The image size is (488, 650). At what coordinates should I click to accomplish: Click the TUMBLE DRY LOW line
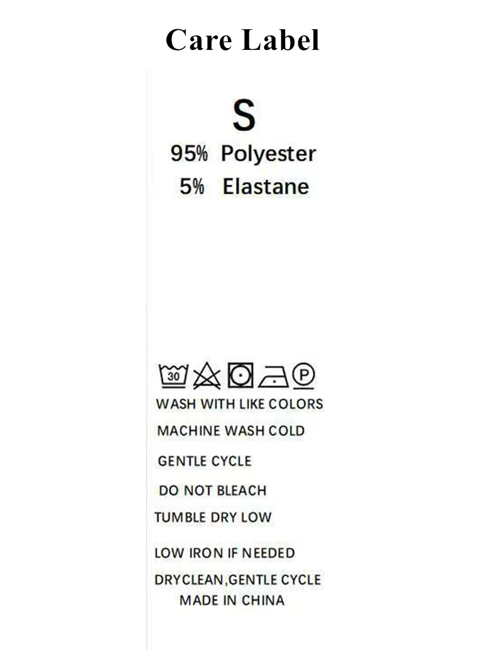click(213, 517)
